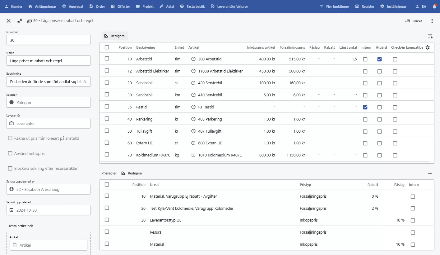Uncheck the Intern checkbox for Restid row
Viewport: 440px width, 255px height.
point(365,107)
